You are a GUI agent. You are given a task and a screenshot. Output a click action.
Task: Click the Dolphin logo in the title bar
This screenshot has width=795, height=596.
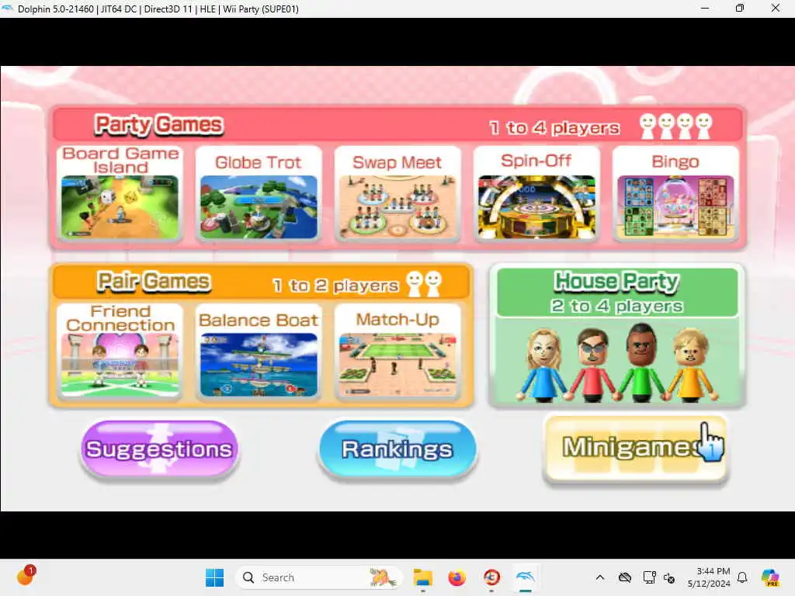pyautogui.click(x=7, y=8)
